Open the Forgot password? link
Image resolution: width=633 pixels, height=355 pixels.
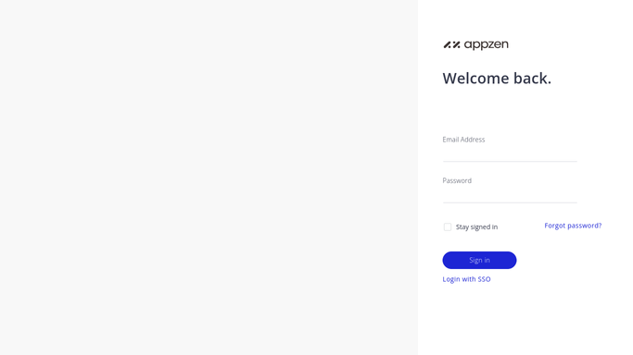(x=573, y=226)
